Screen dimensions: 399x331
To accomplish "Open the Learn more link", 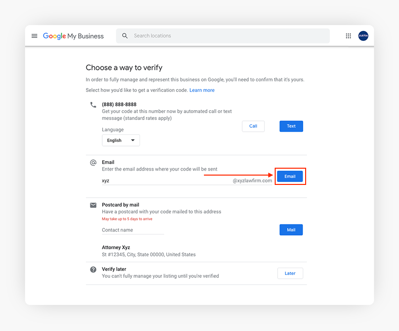I will coord(202,90).
